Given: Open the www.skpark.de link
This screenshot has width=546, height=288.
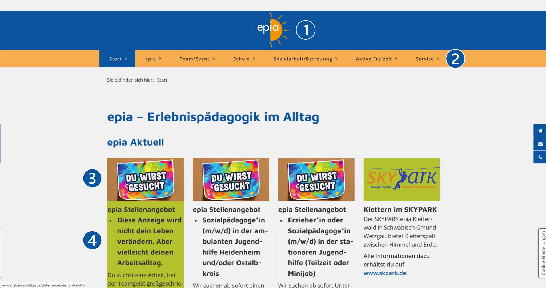Looking at the screenshot, I should (385, 273).
